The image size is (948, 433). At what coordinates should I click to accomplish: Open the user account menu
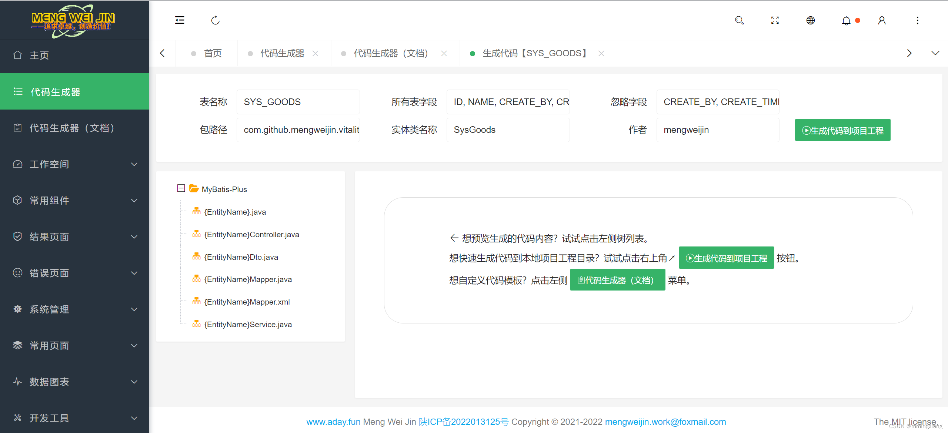(882, 20)
